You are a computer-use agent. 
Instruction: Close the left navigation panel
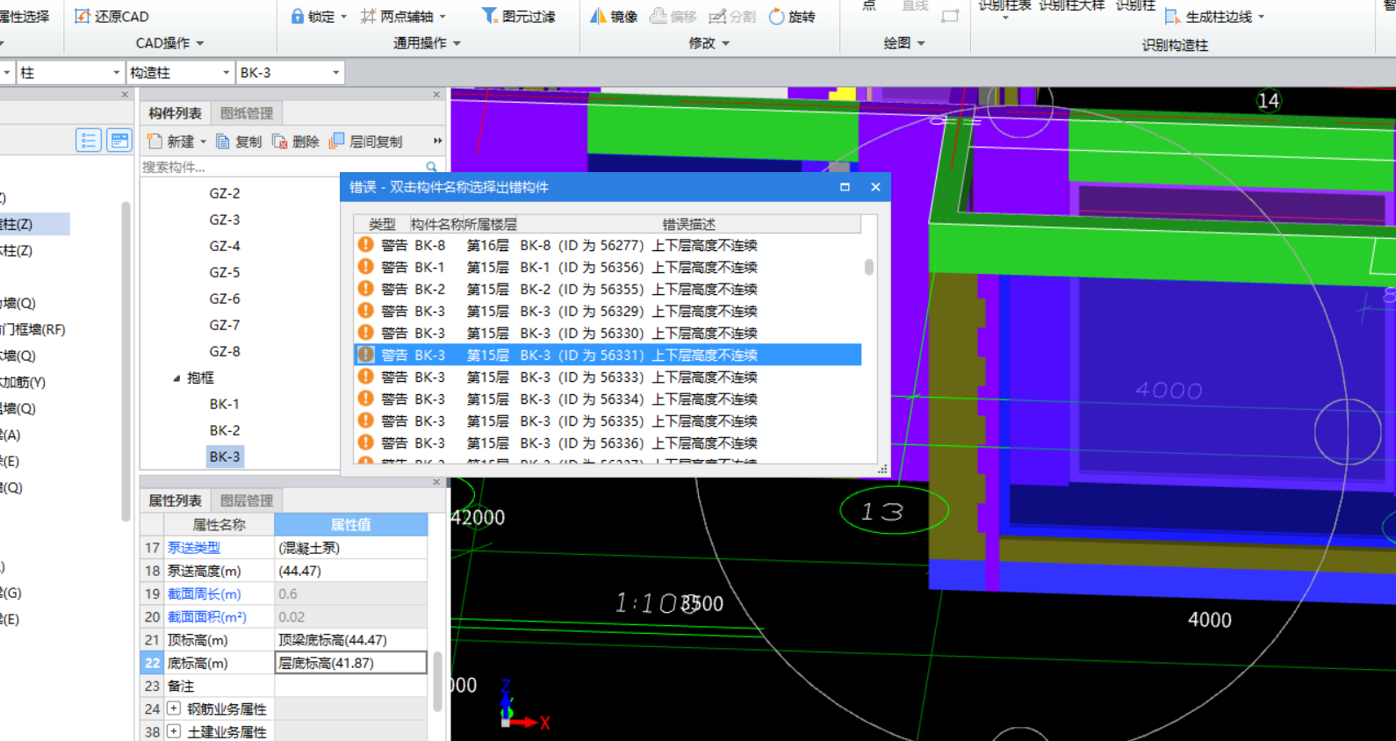pyautogui.click(x=124, y=94)
